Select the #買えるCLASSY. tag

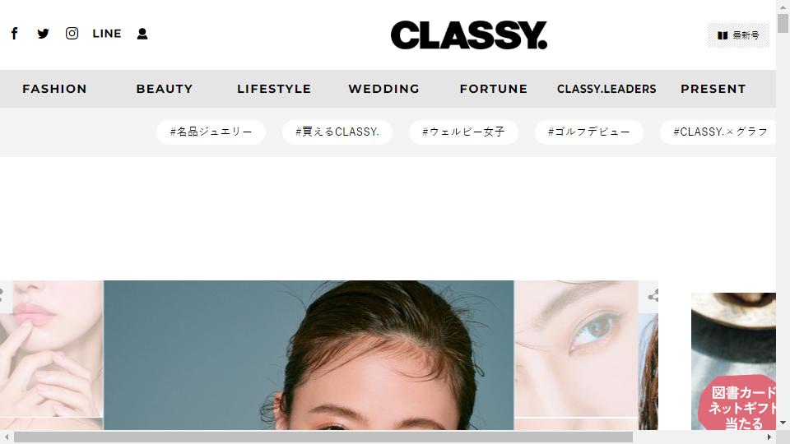pyautogui.click(x=337, y=132)
